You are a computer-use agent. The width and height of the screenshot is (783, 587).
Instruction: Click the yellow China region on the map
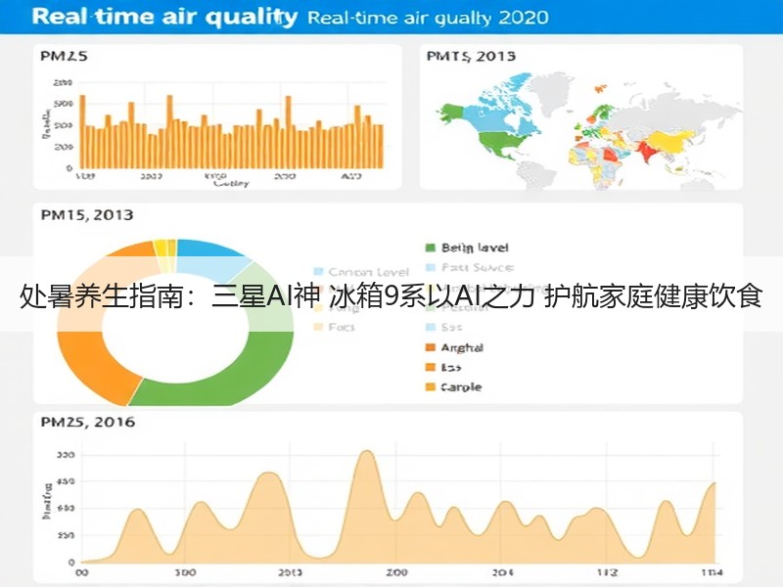coord(669,140)
